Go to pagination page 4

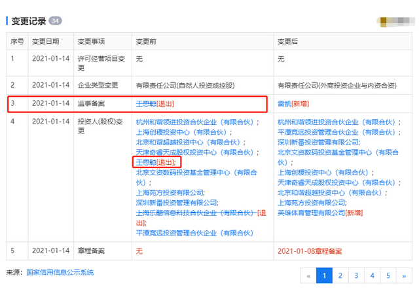pos(373,275)
